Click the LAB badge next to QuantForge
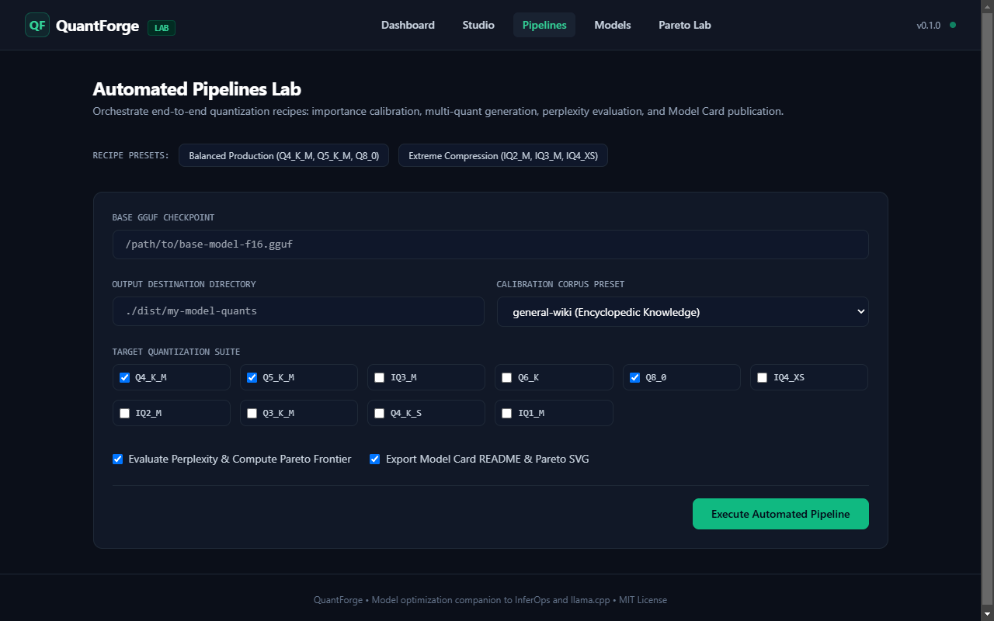This screenshot has width=994, height=621. [162, 27]
